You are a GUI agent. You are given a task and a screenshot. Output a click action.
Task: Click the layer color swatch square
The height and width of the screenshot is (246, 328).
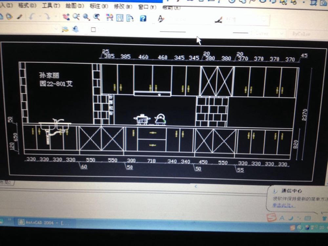click(x=93, y=30)
